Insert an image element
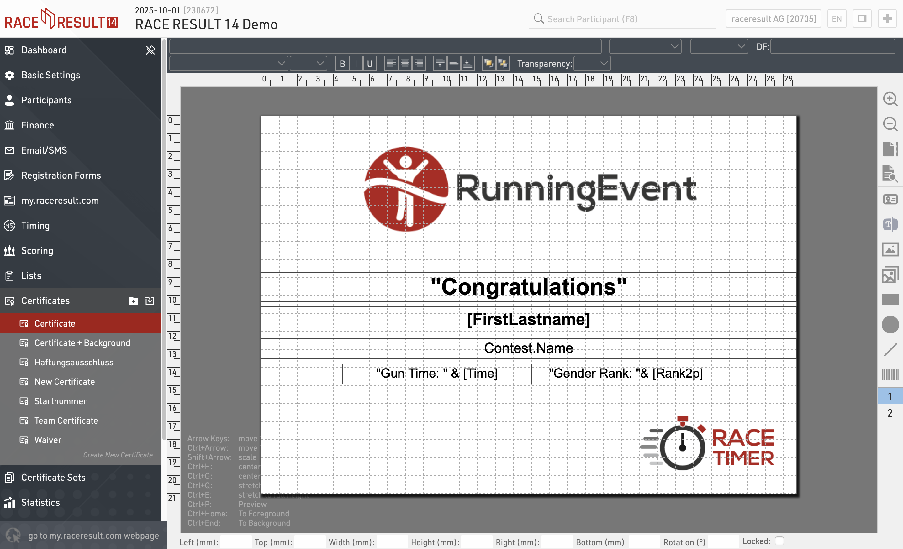Image resolution: width=903 pixels, height=549 pixels. 890,250
